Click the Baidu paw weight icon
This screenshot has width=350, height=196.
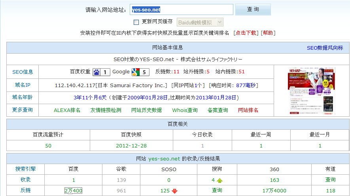point(97,72)
